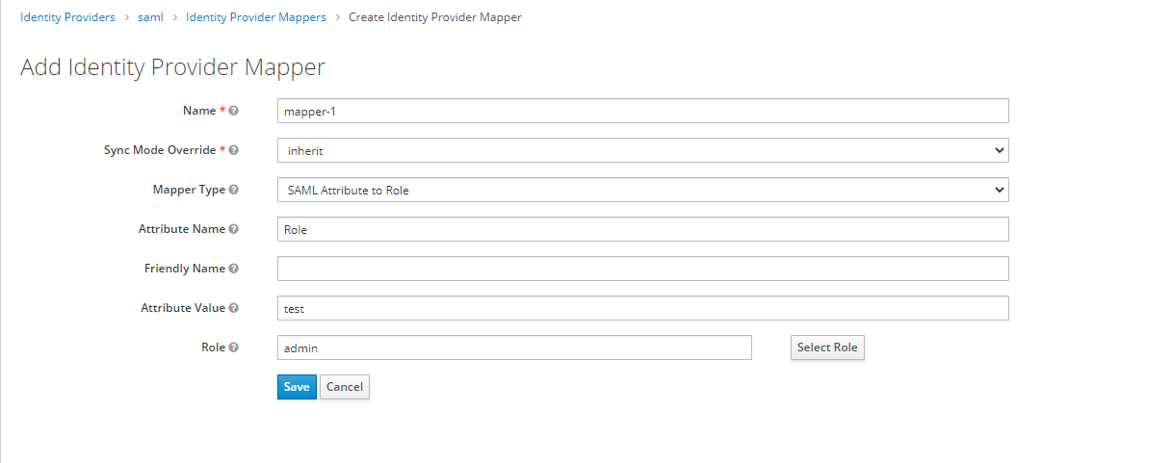Image resolution: width=1172 pixels, height=463 pixels.
Task: Focus the Name field containing mapper-1
Action: pos(642,111)
